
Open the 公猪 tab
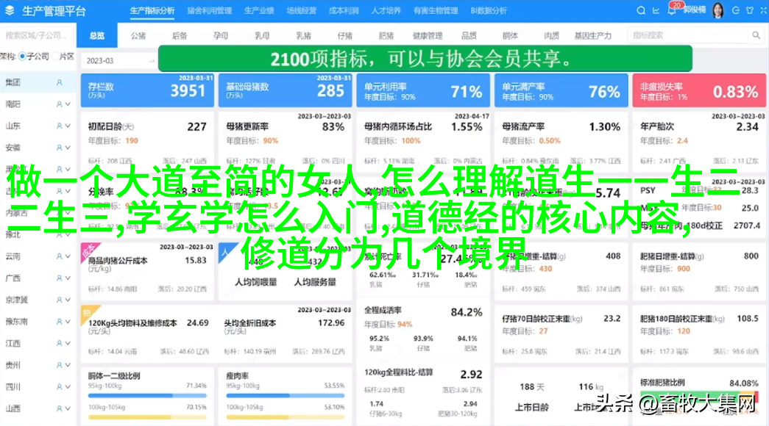[x=138, y=35]
